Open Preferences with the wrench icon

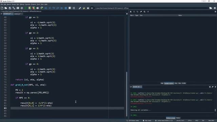point(80,8)
